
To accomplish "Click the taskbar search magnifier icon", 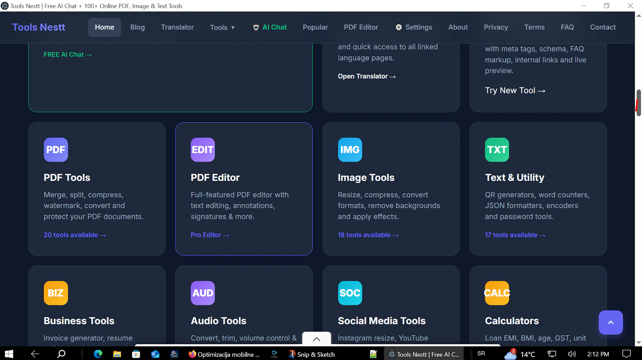I will pyautogui.click(x=61, y=354).
